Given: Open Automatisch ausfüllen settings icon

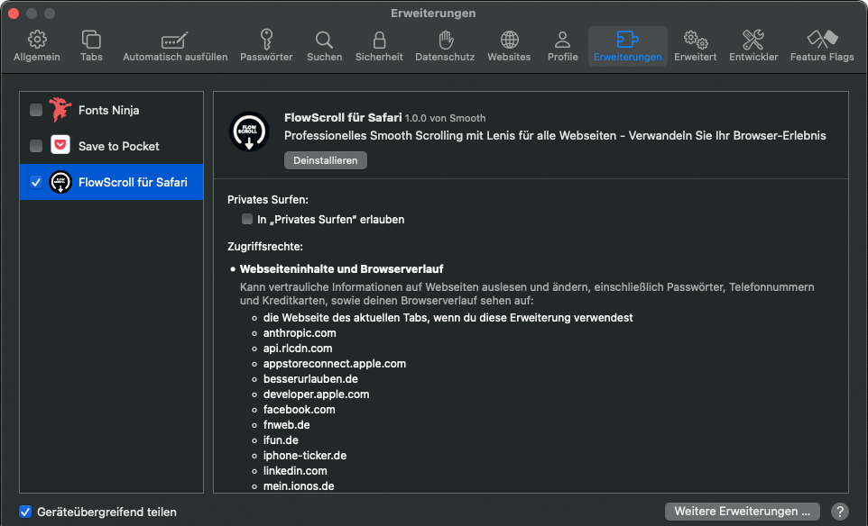Looking at the screenshot, I should click(175, 46).
